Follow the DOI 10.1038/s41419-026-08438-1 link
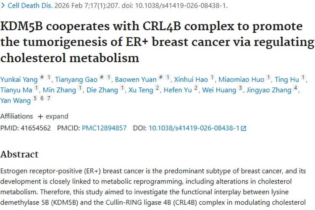Image resolution: width=315 pixels, height=210 pixels. pos(194,128)
